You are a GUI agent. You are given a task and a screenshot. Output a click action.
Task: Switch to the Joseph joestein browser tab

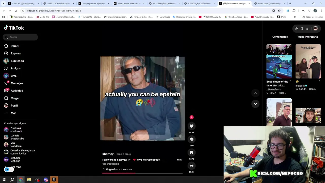click(x=93, y=4)
